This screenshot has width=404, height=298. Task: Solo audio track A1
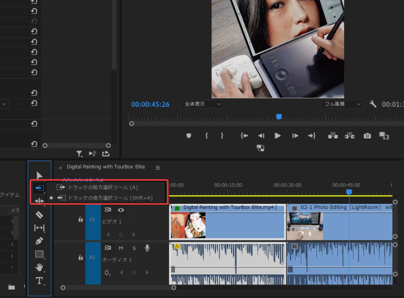click(x=134, y=248)
